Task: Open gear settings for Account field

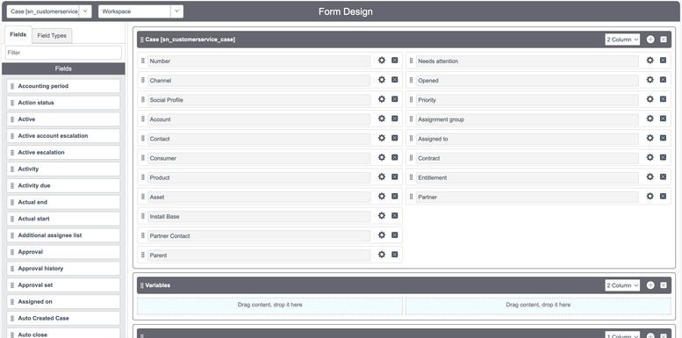Action: click(382, 119)
